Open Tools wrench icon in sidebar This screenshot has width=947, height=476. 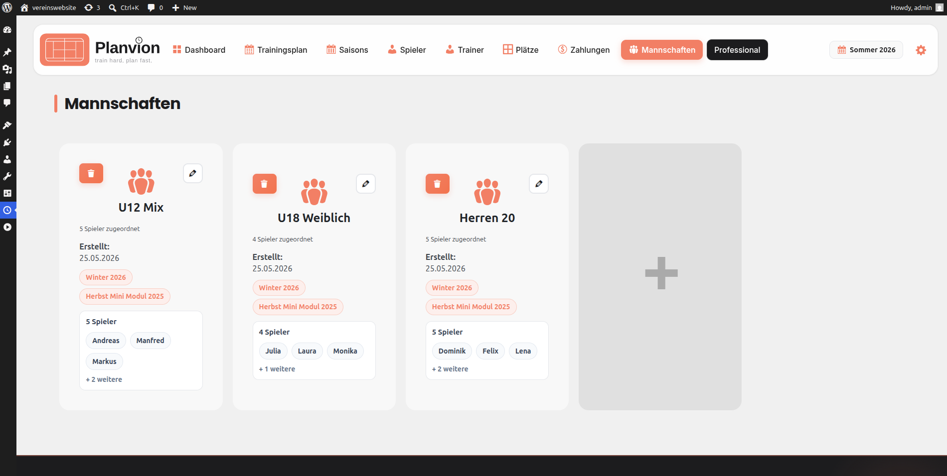coord(7,176)
